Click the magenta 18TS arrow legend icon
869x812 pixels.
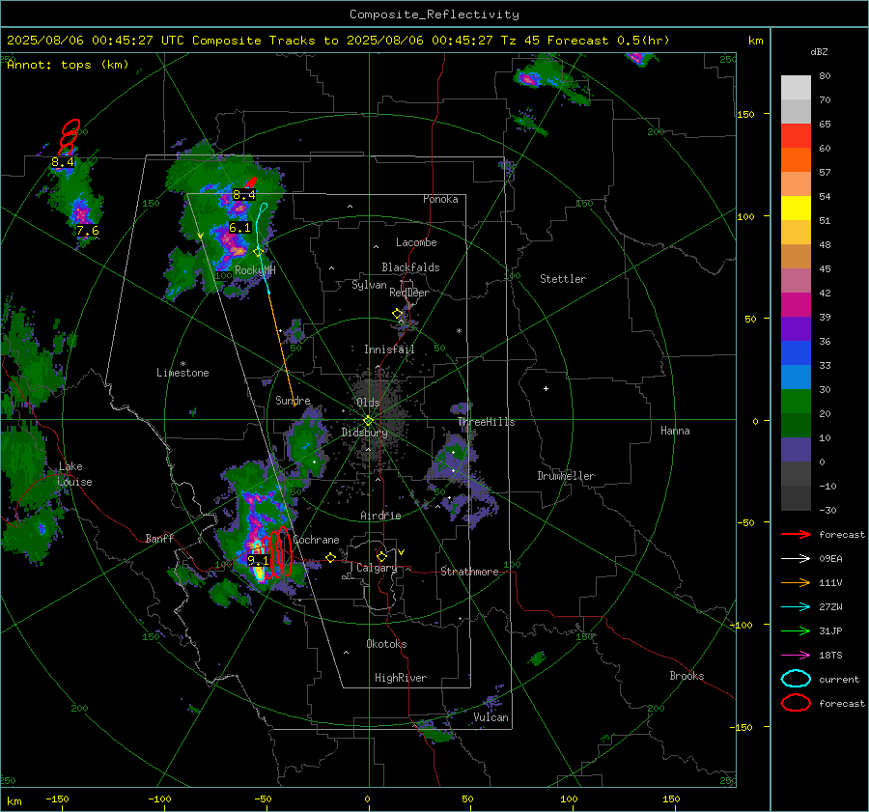(x=796, y=656)
